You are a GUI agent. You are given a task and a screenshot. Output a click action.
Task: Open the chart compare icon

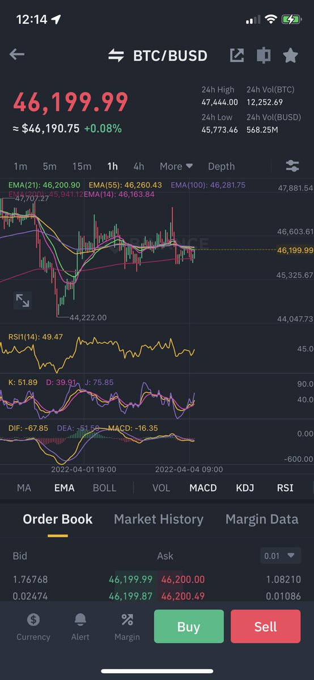264,55
